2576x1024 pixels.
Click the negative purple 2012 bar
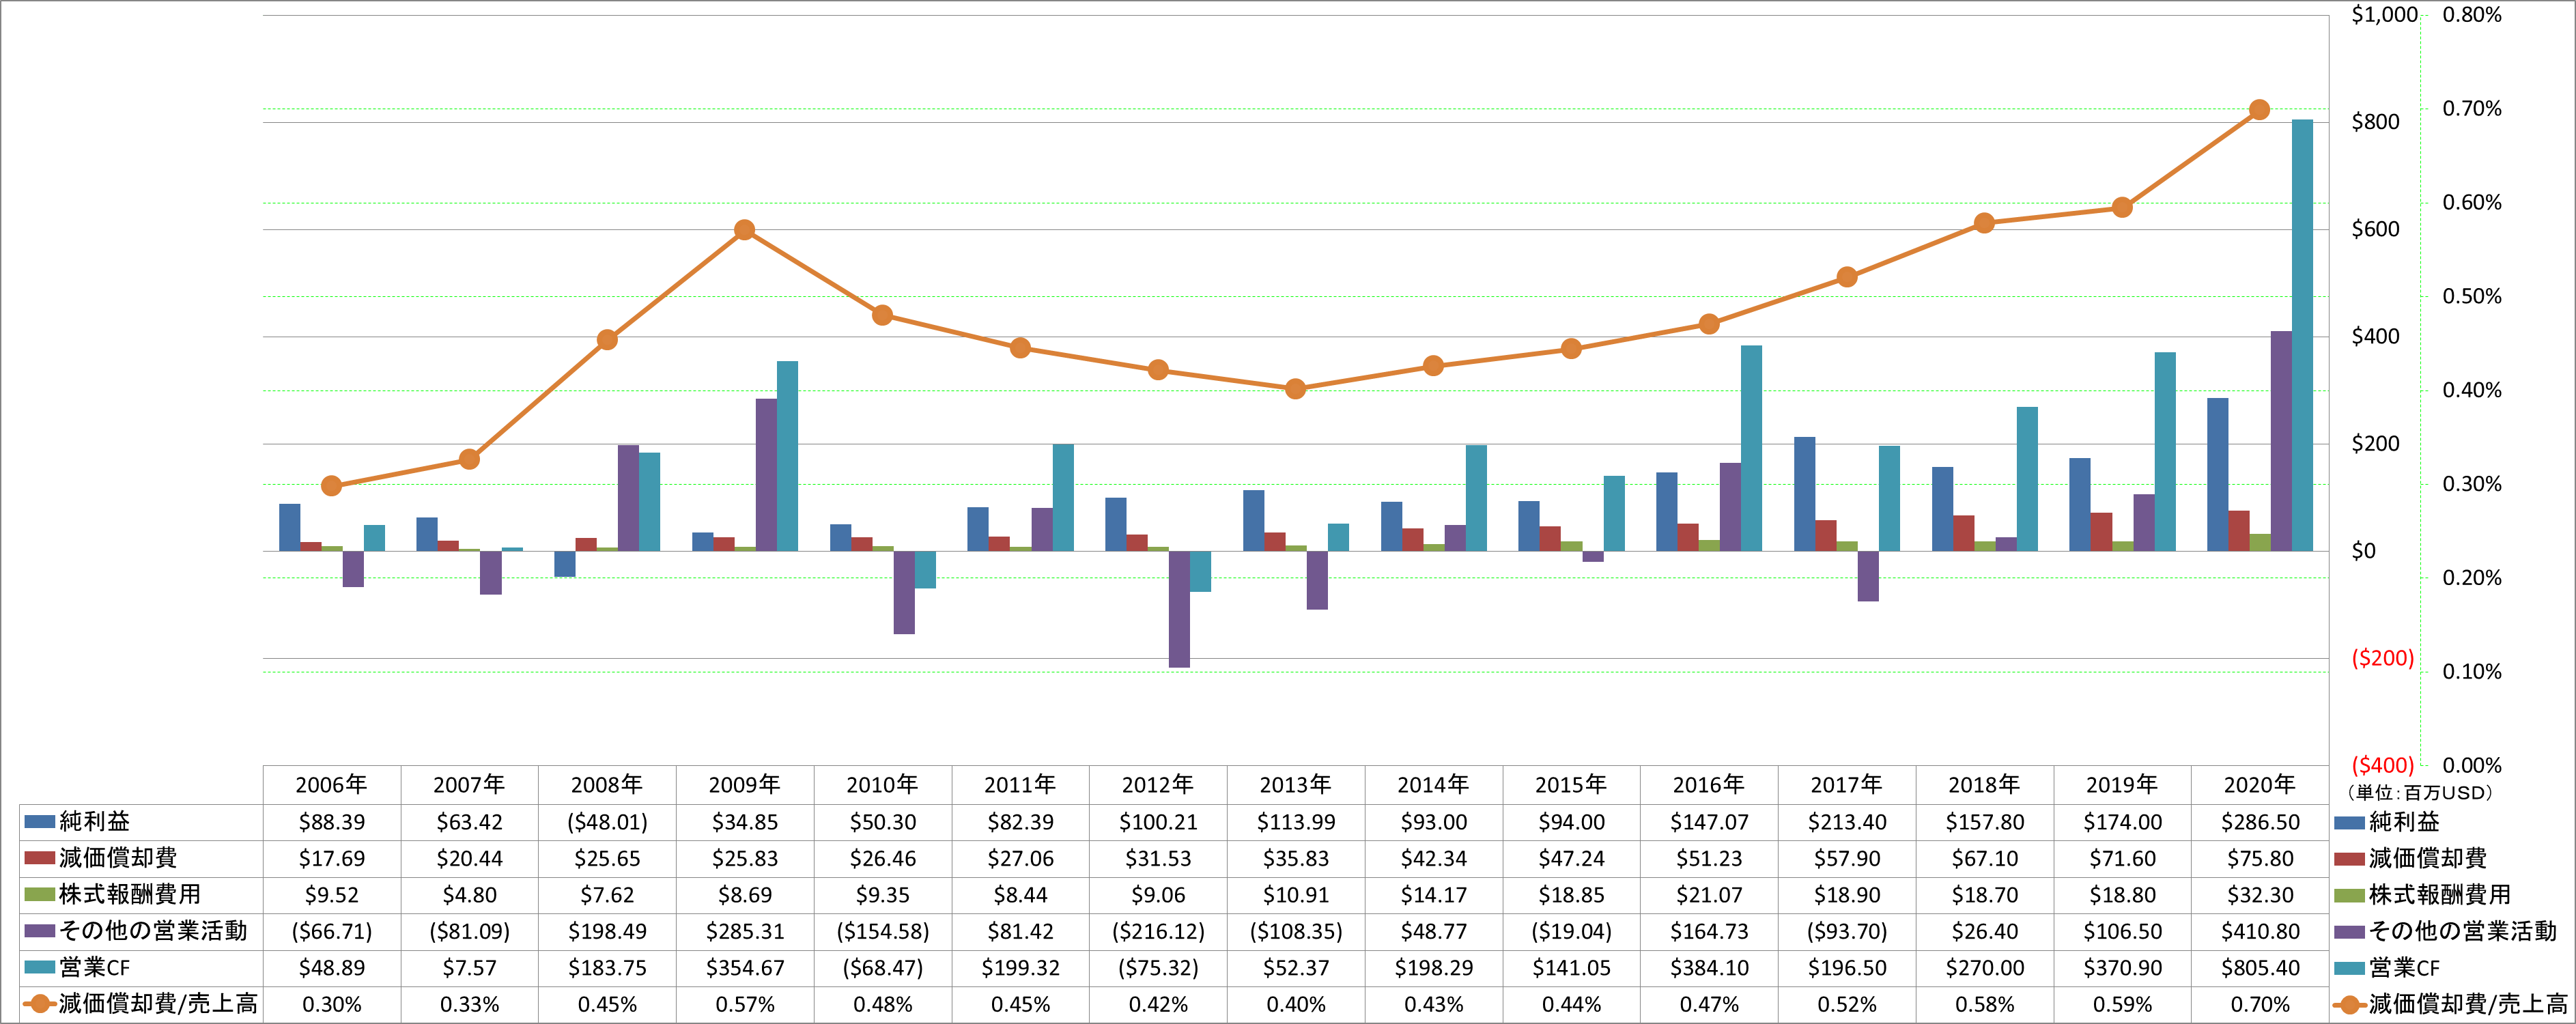1179,609
